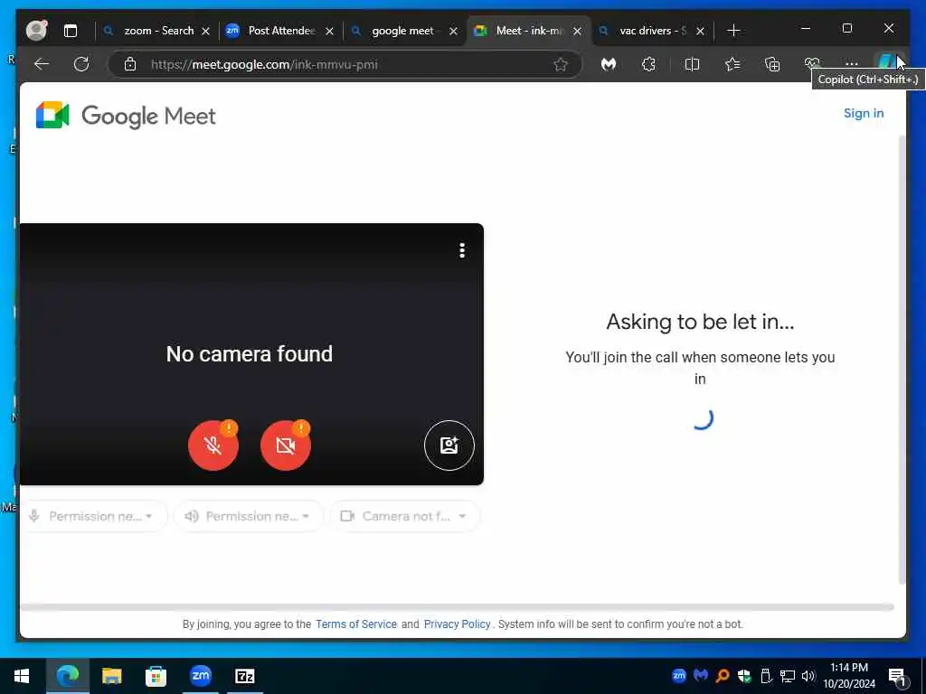This screenshot has width=926, height=694.
Task: Click the meet.google.com address bar
Action: 345,64
